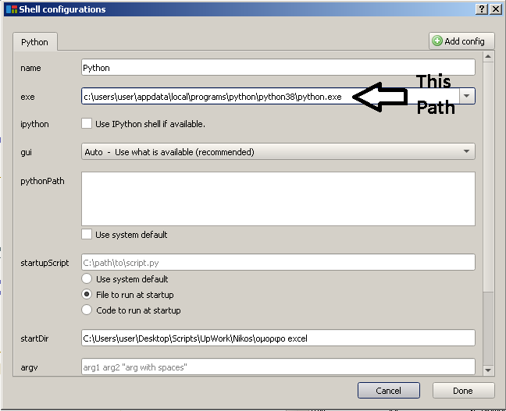Click inside the pythonPath text area

point(278,199)
